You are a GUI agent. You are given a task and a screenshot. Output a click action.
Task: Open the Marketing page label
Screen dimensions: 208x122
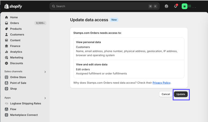coord(16,57)
